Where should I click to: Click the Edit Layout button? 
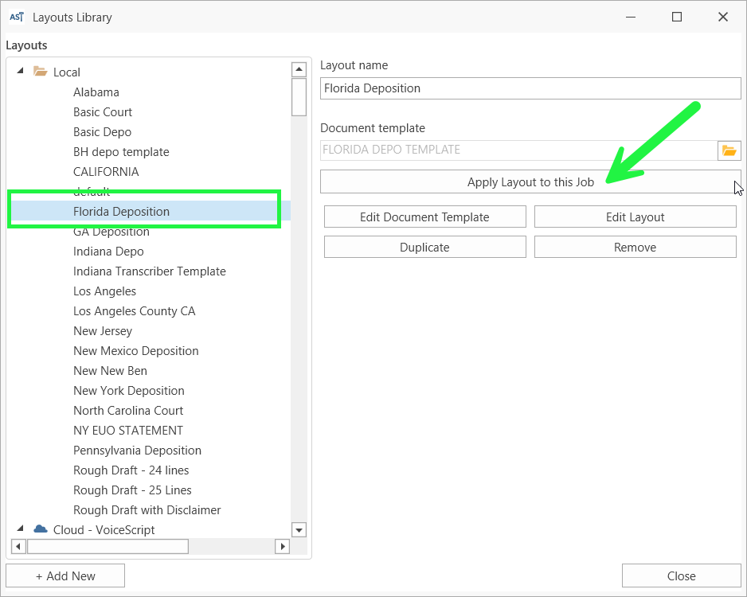[x=635, y=217]
